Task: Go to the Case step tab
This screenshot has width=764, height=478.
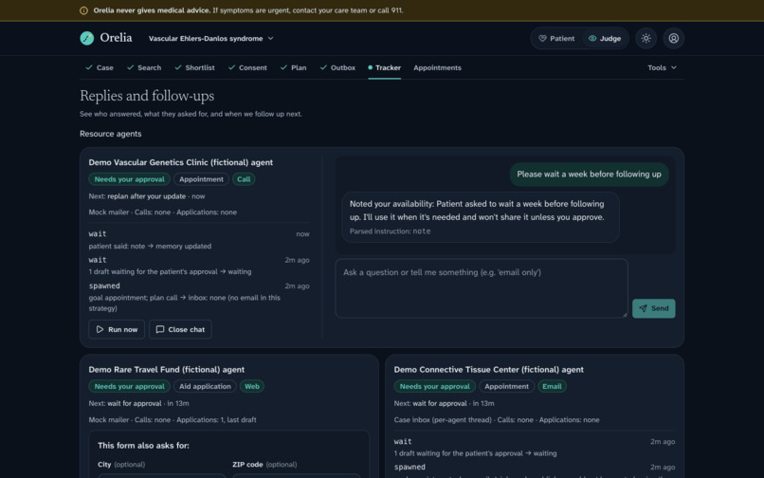Action: coord(100,67)
